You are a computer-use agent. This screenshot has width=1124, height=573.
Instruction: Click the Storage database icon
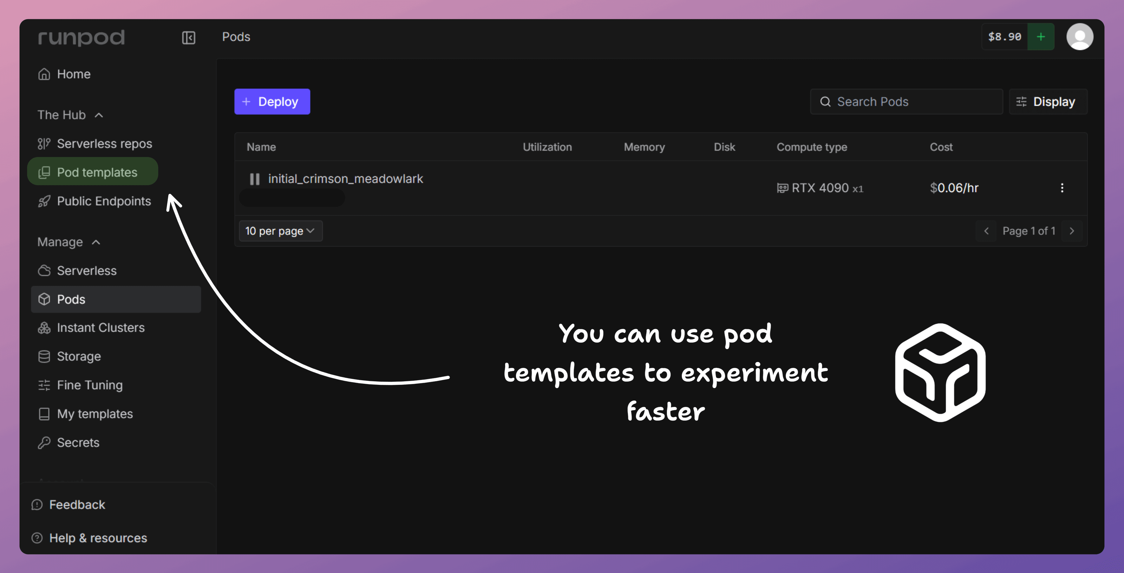point(44,356)
